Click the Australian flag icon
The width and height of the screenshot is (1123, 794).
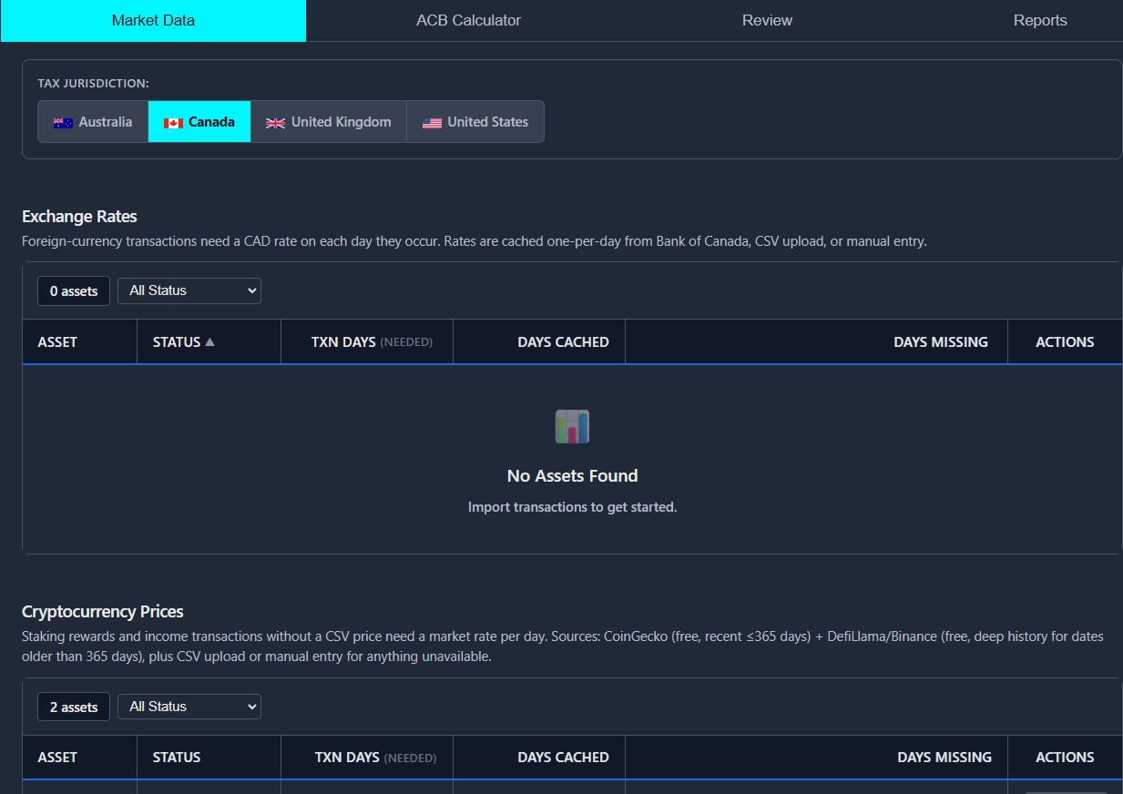(x=63, y=123)
